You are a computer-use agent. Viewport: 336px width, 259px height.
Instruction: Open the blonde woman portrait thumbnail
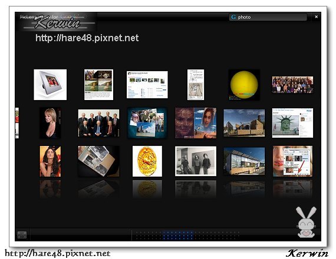coord(50,123)
